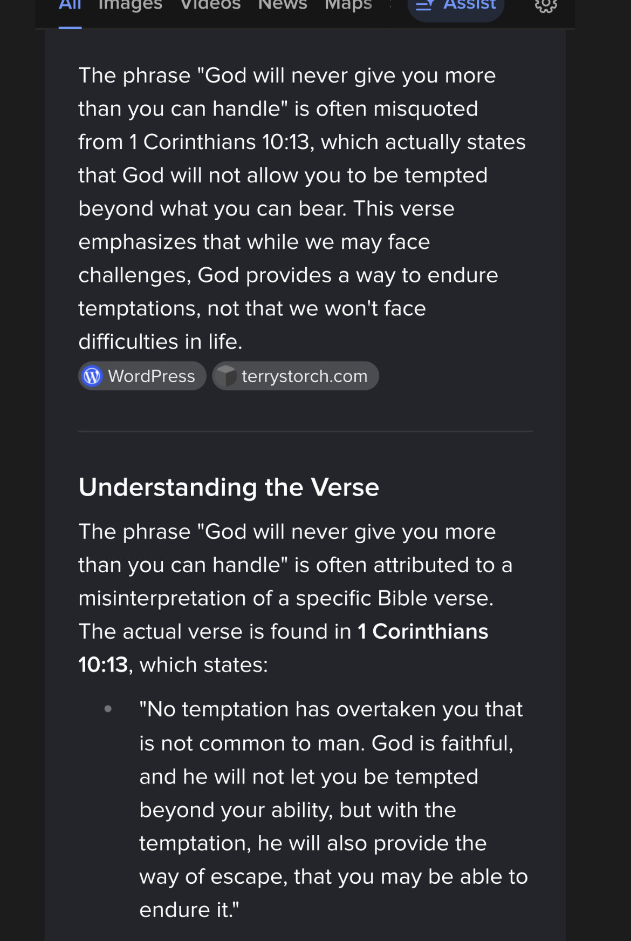Open the terrystorch.com source link
The image size is (631, 941).
(x=304, y=376)
